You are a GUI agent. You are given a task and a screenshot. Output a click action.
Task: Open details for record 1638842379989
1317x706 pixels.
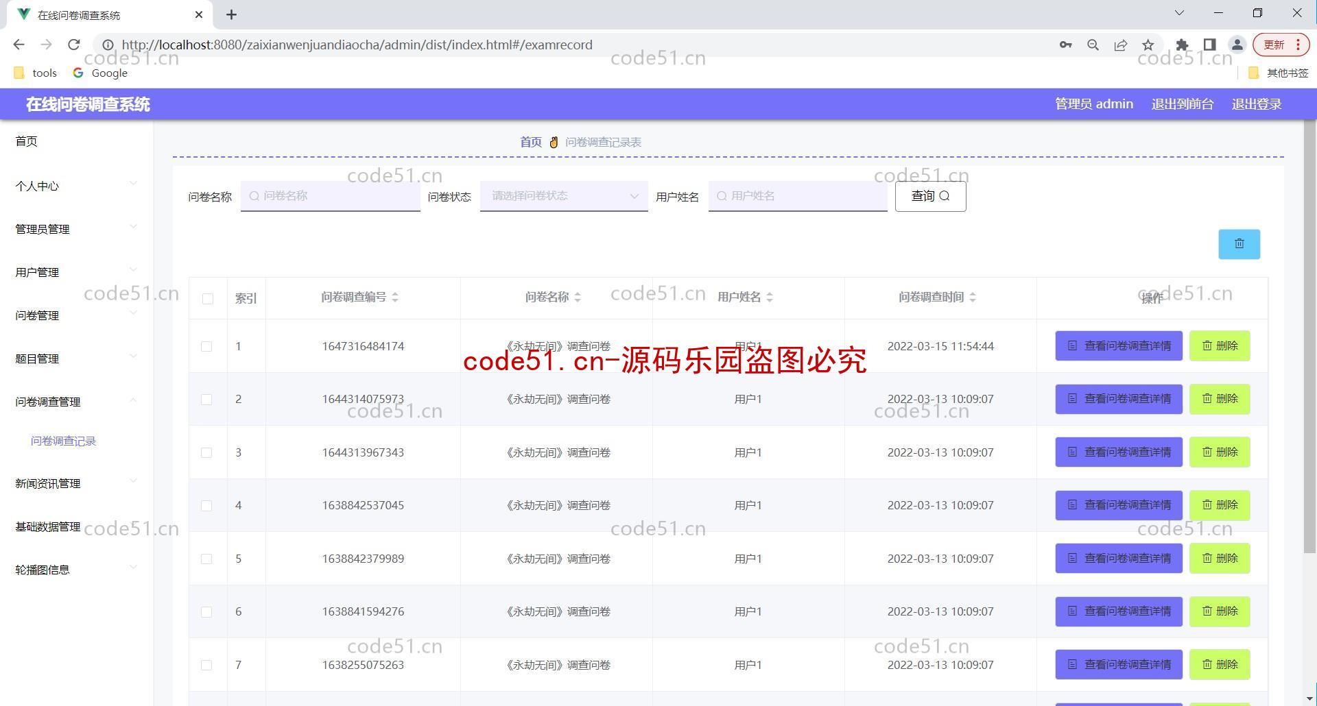1119,558
